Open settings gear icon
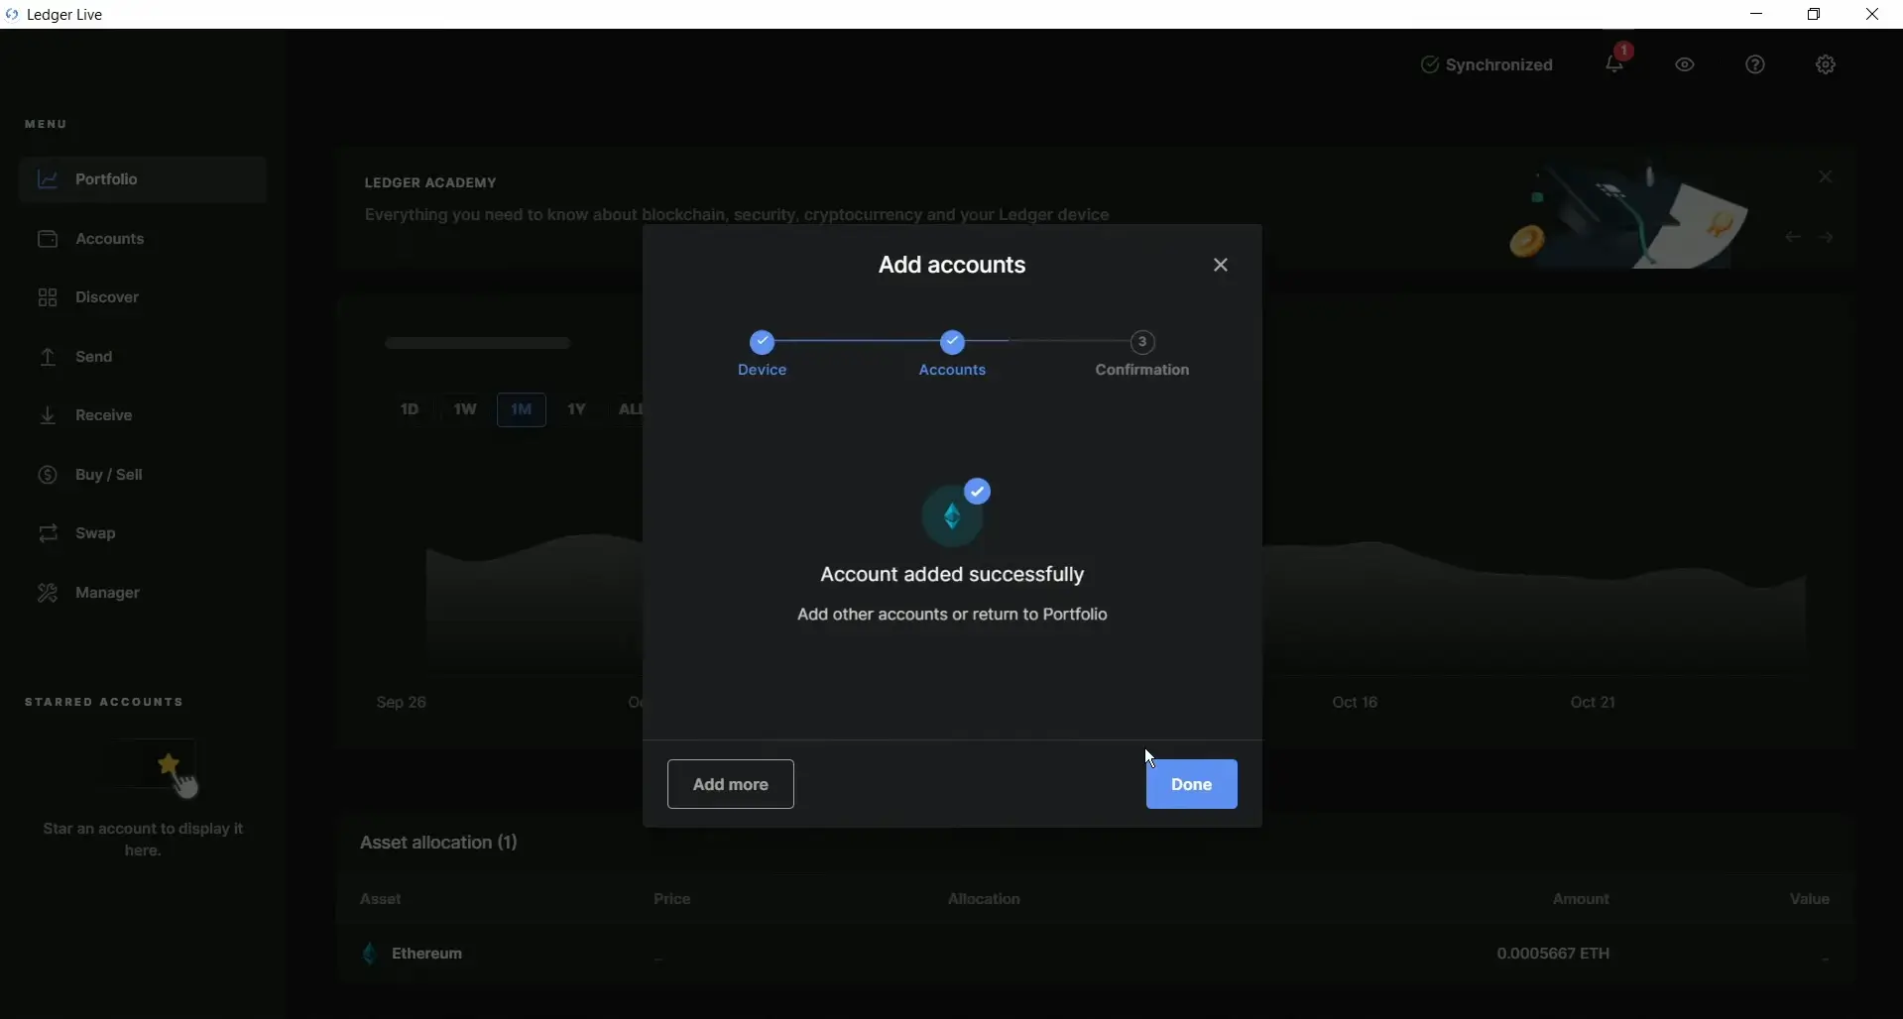The image size is (1903, 1019). [1826, 64]
